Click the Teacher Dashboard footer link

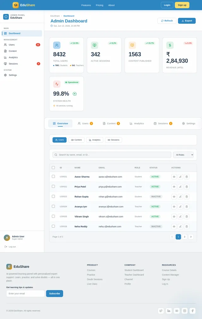pyautogui.click(x=134, y=275)
